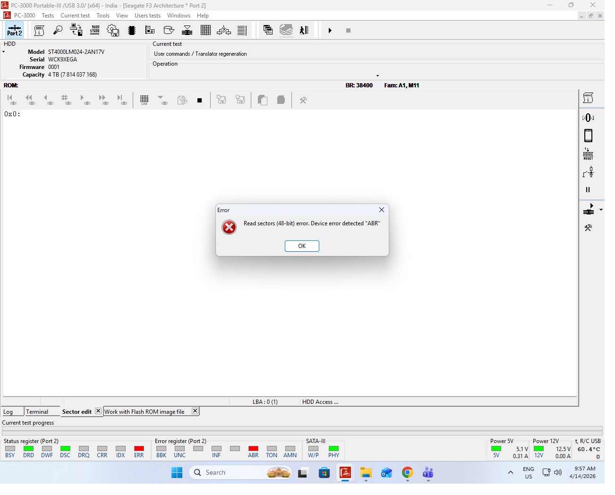Show hidden system tray icons chevron
The image size is (615, 495).
pyautogui.click(x=511, y=472)
